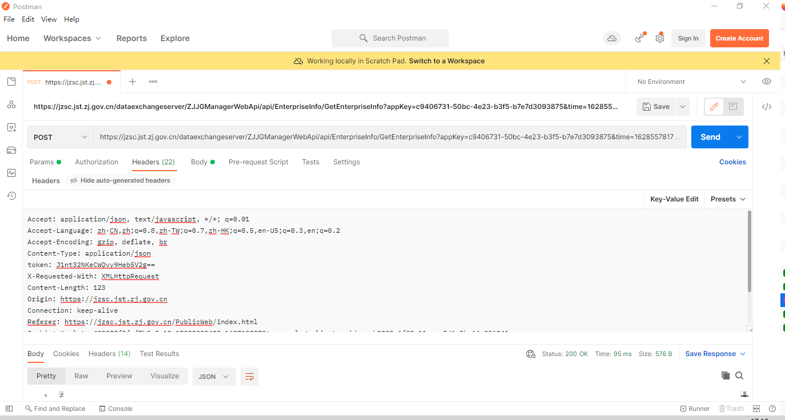This screenshot has width=785, height=420.
Task: Open the Send button dropdown arrow
Action: 739,137
